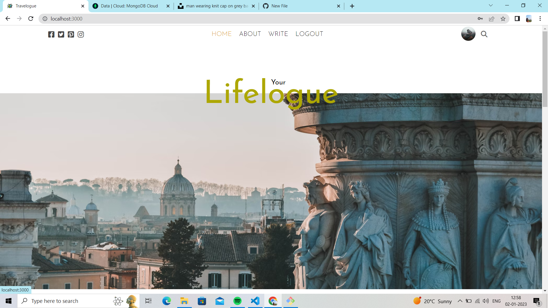Show hidden system tray icons
This screenshot has height=308, width=548.
[x=460, y=301]
